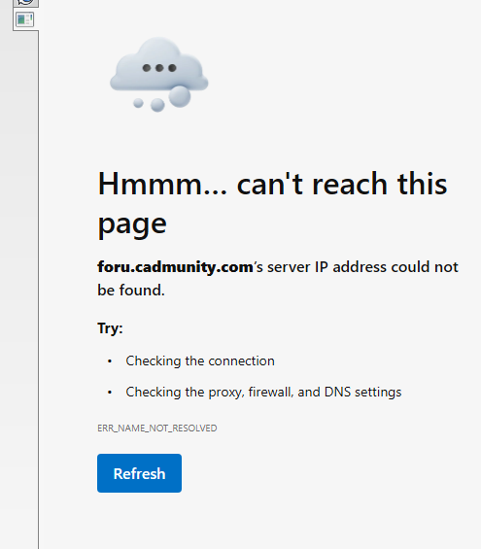481x549 pixels.
Task: Click the bullet before the proxy suggestion
Action: tap(110, 393)
